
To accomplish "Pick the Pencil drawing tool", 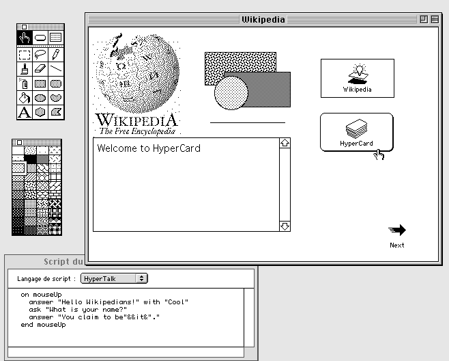I will 56,54.
